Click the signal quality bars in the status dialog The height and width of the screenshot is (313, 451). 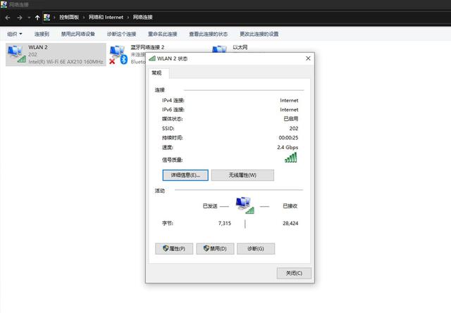click(x=291, y=158)
